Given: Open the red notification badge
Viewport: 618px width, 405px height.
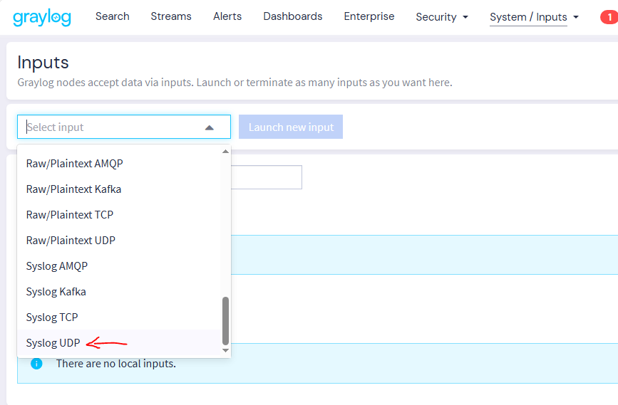Looking at the screenshot, I should pyautogui.click(x=608, y=17).
